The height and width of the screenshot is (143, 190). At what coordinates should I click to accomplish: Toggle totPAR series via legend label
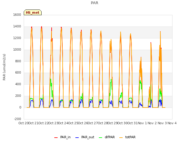point(130,137)
